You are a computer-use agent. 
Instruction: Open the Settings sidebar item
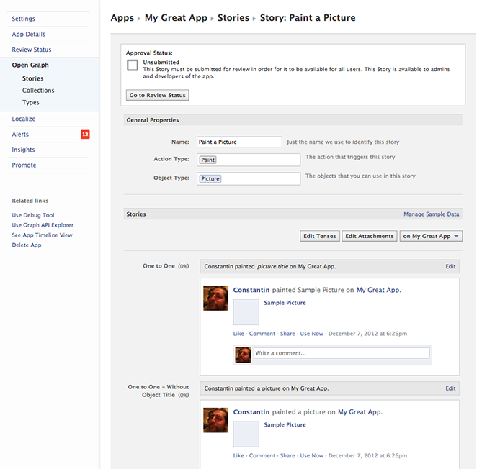coord(24,19)
